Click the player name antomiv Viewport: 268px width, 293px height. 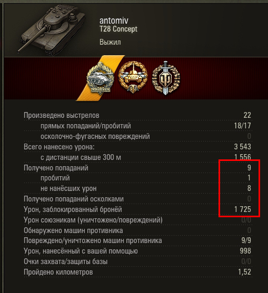[114, 21]
